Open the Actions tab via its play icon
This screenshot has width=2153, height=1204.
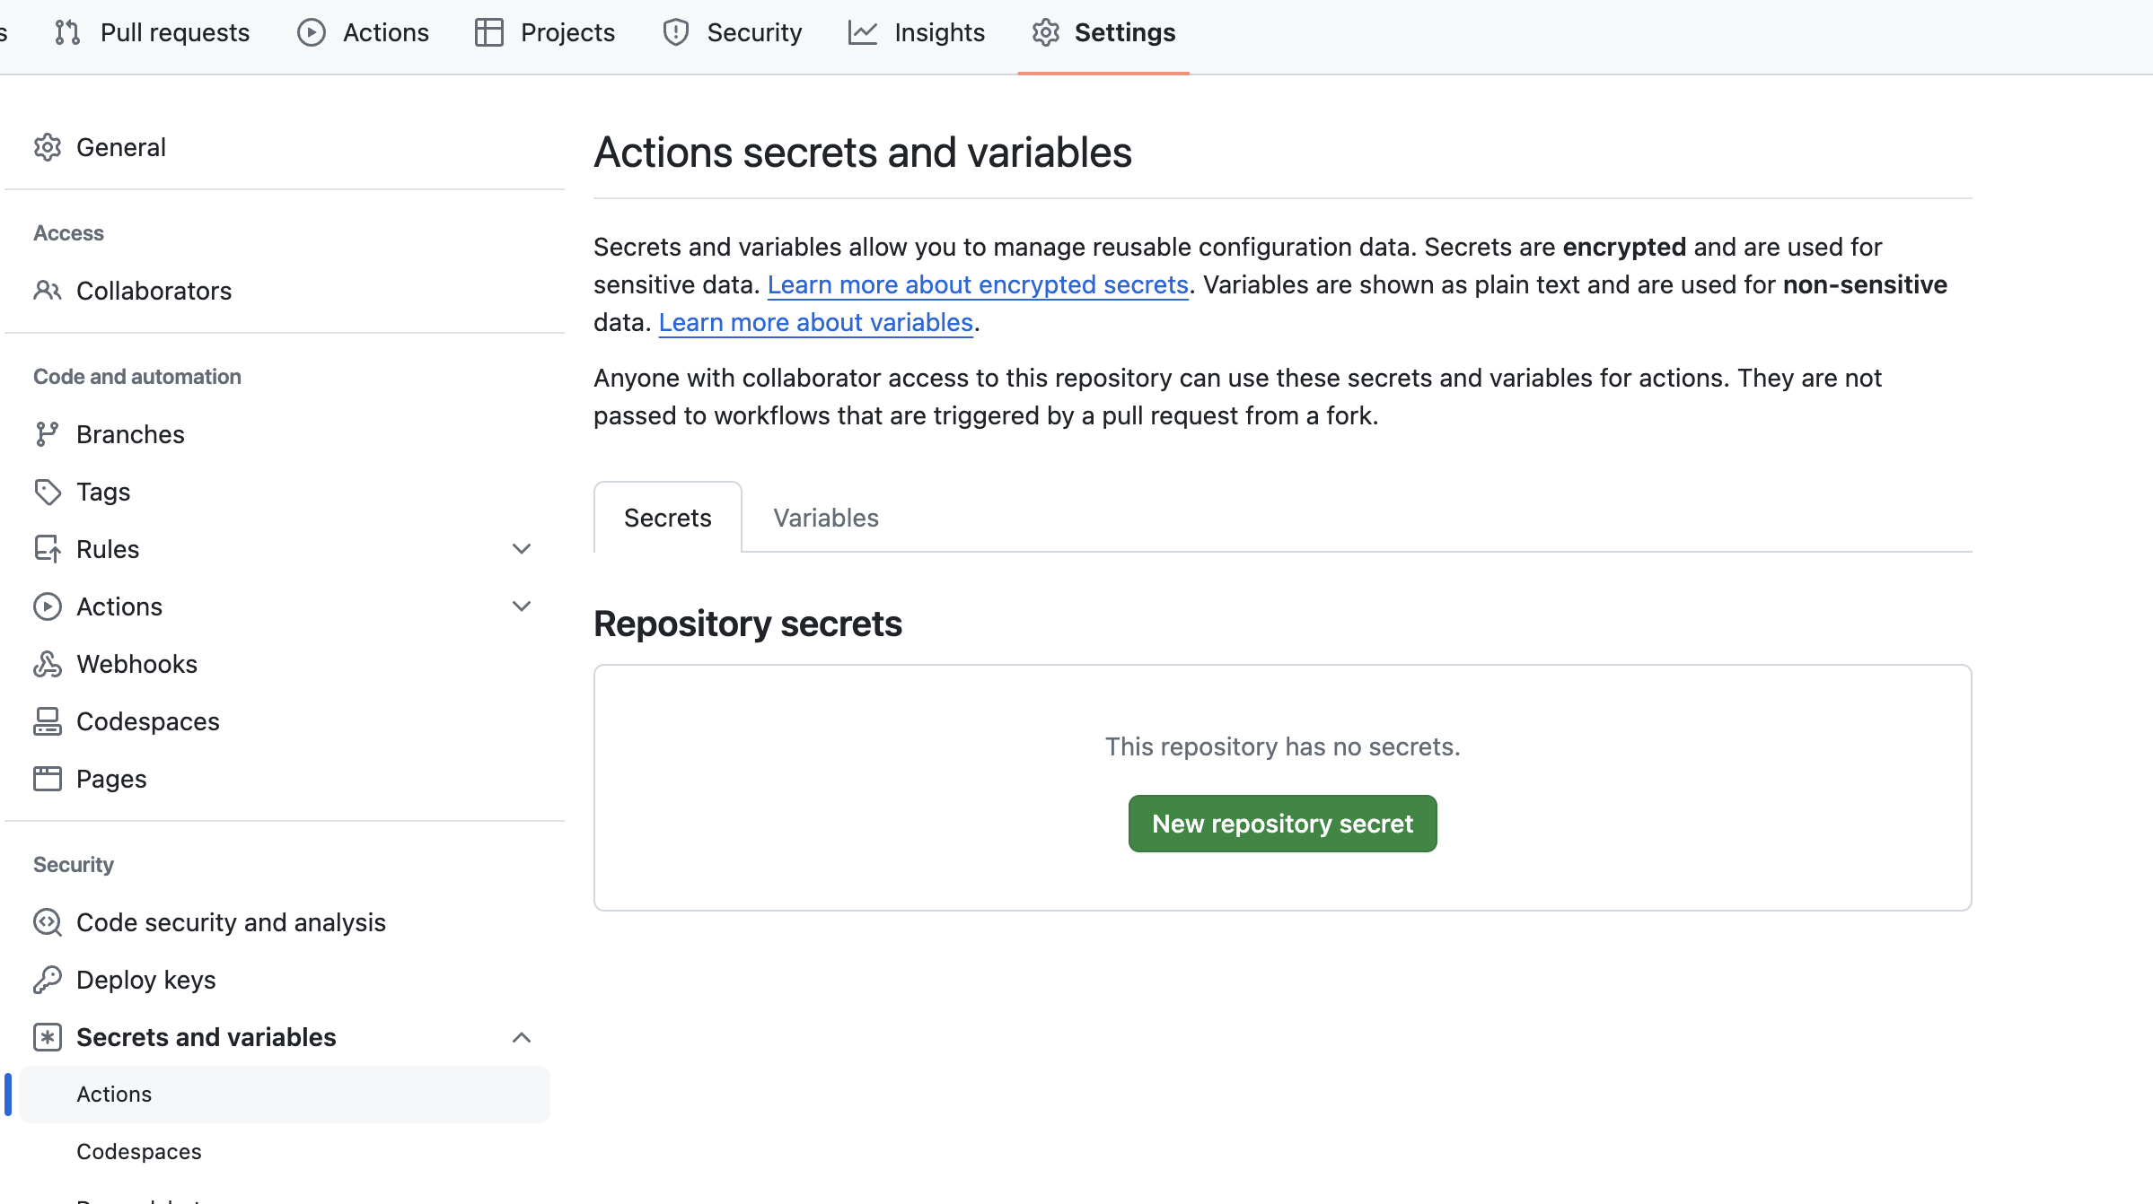(x=310, y=32)
